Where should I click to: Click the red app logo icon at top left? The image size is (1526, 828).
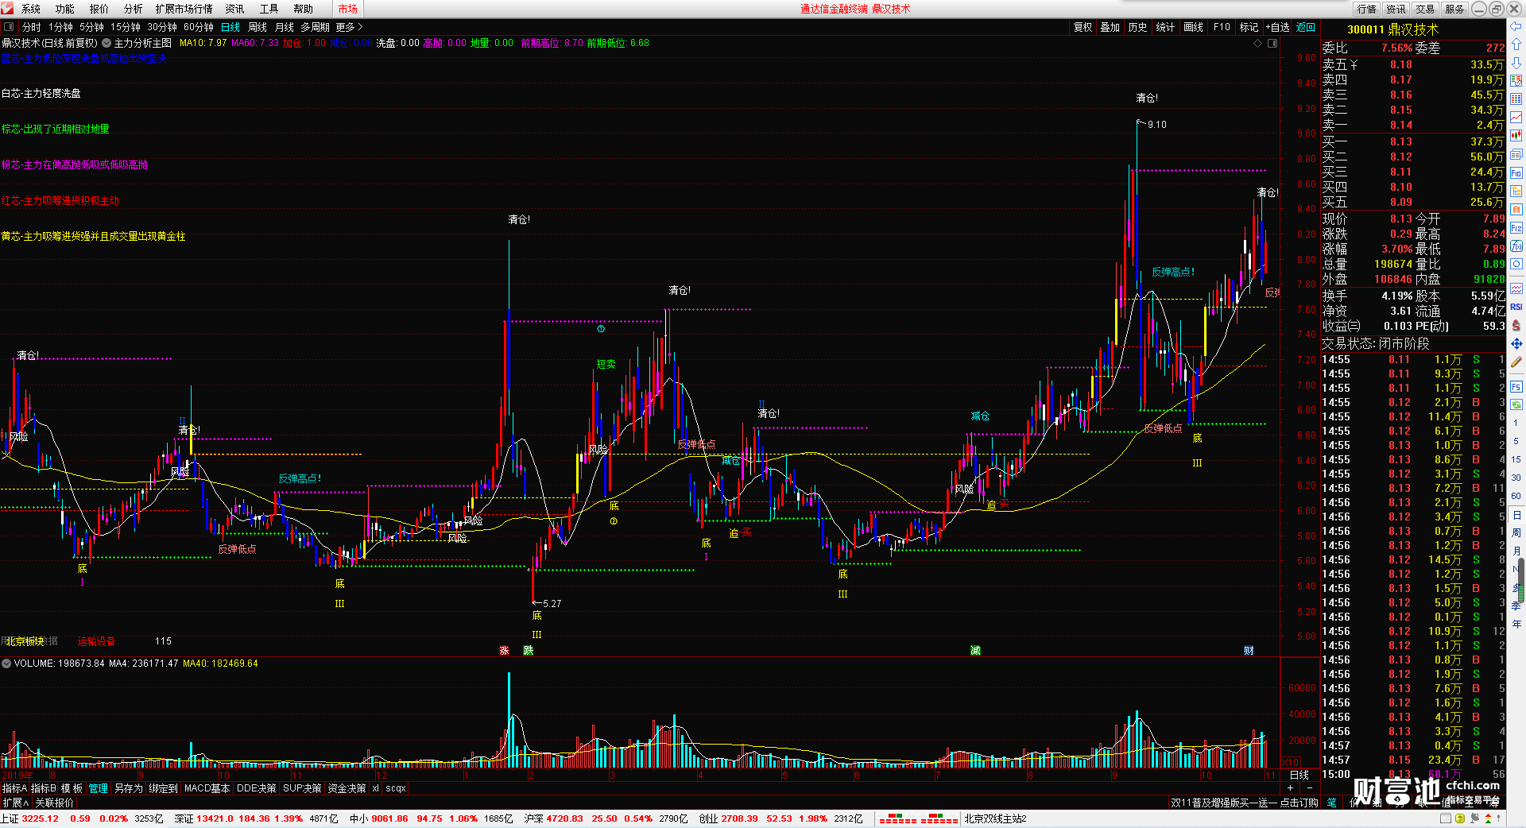coord(7,8)
